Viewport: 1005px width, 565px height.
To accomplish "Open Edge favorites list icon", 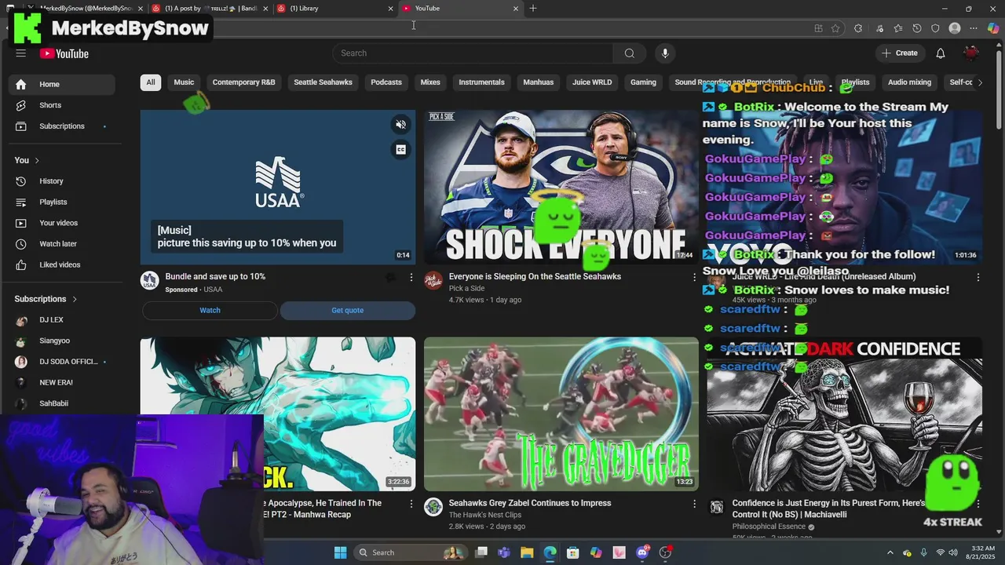I will click(898, 28).
